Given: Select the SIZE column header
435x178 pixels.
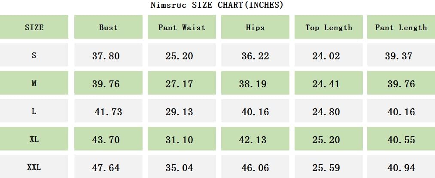Looking at the screenshot, I should click(x=34, y=28).
